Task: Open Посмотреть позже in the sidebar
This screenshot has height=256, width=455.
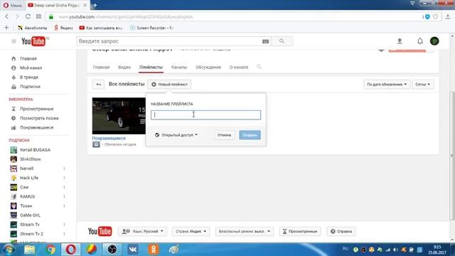Action: click(39, 118)
